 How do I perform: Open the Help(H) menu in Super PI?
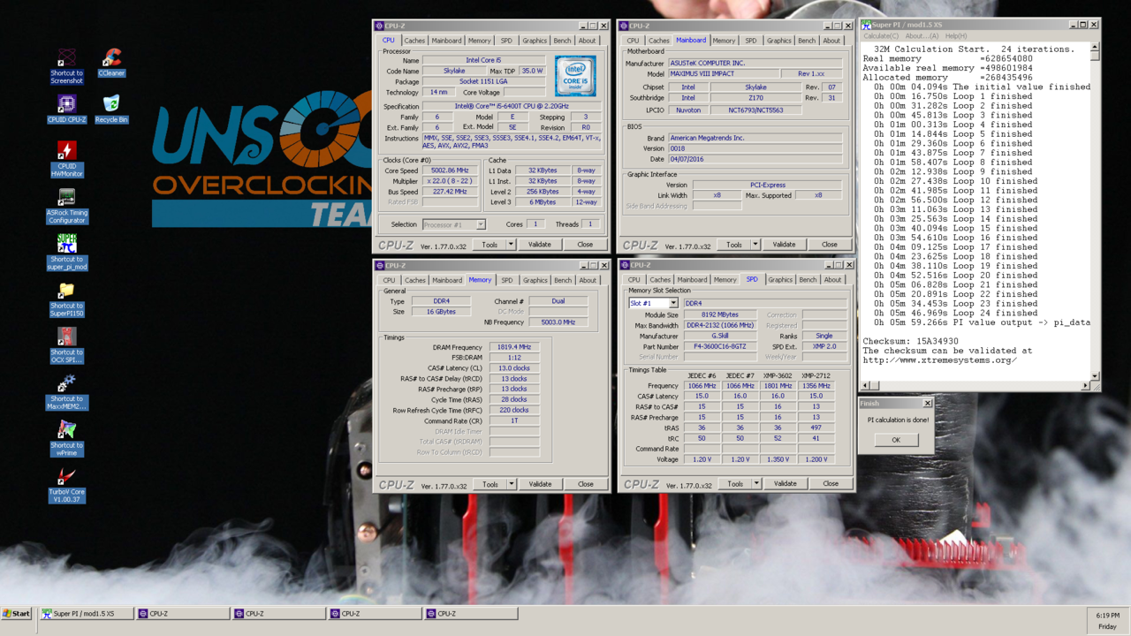click(956, 36)
